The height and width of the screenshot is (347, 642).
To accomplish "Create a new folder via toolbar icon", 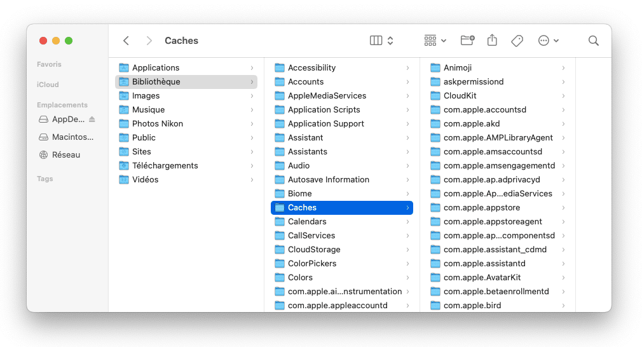I will click(x=467, y=40).
